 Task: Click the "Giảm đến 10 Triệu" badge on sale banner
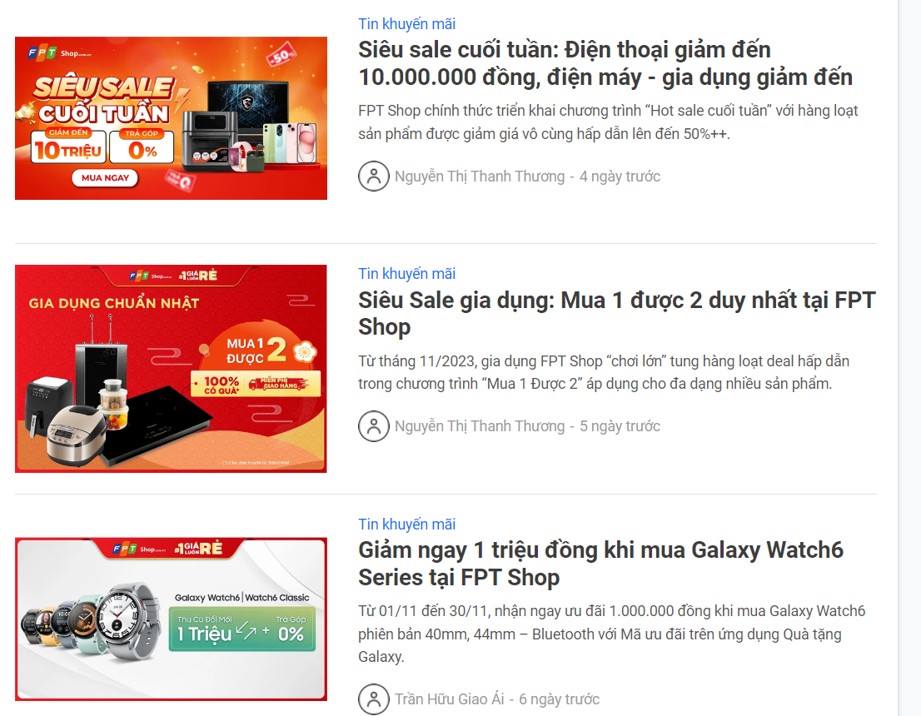68,145
